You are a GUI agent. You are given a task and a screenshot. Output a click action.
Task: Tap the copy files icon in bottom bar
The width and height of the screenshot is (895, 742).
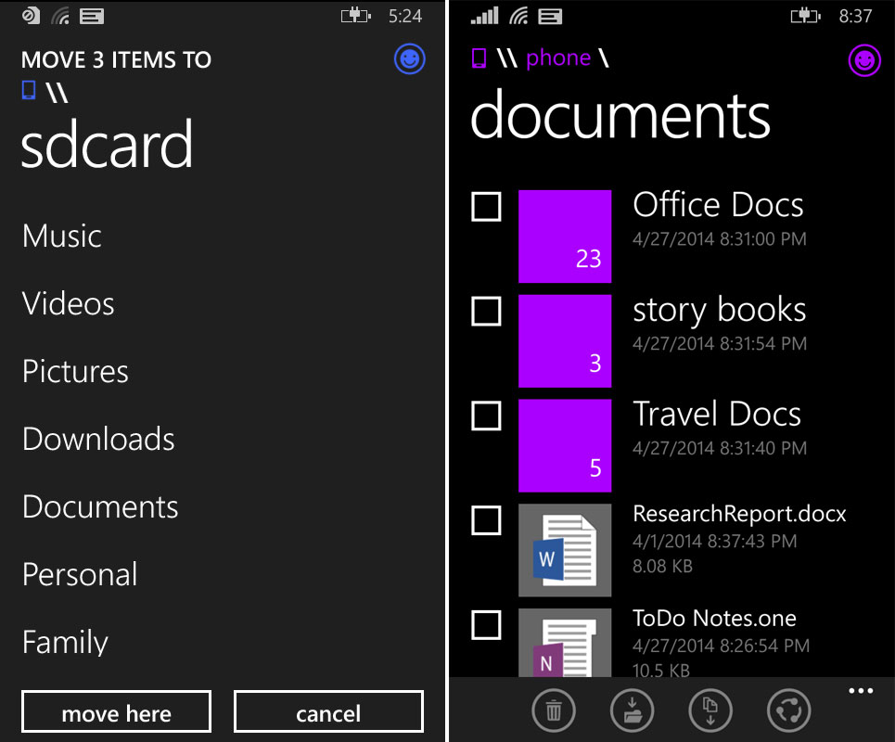tap(710, 711)
